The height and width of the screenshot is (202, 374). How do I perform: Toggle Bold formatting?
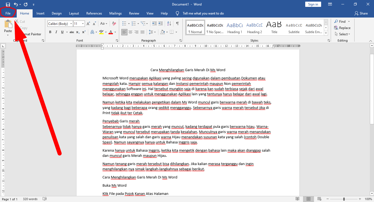[50, 32]
